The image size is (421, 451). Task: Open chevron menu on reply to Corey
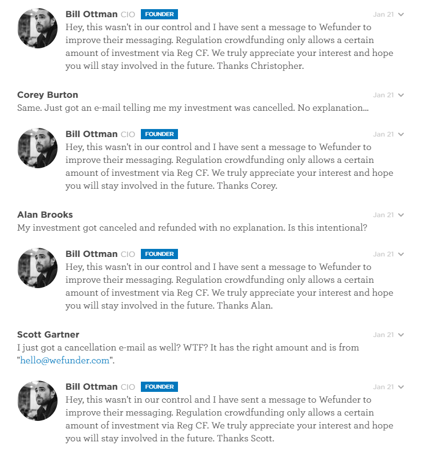[401, 134]
